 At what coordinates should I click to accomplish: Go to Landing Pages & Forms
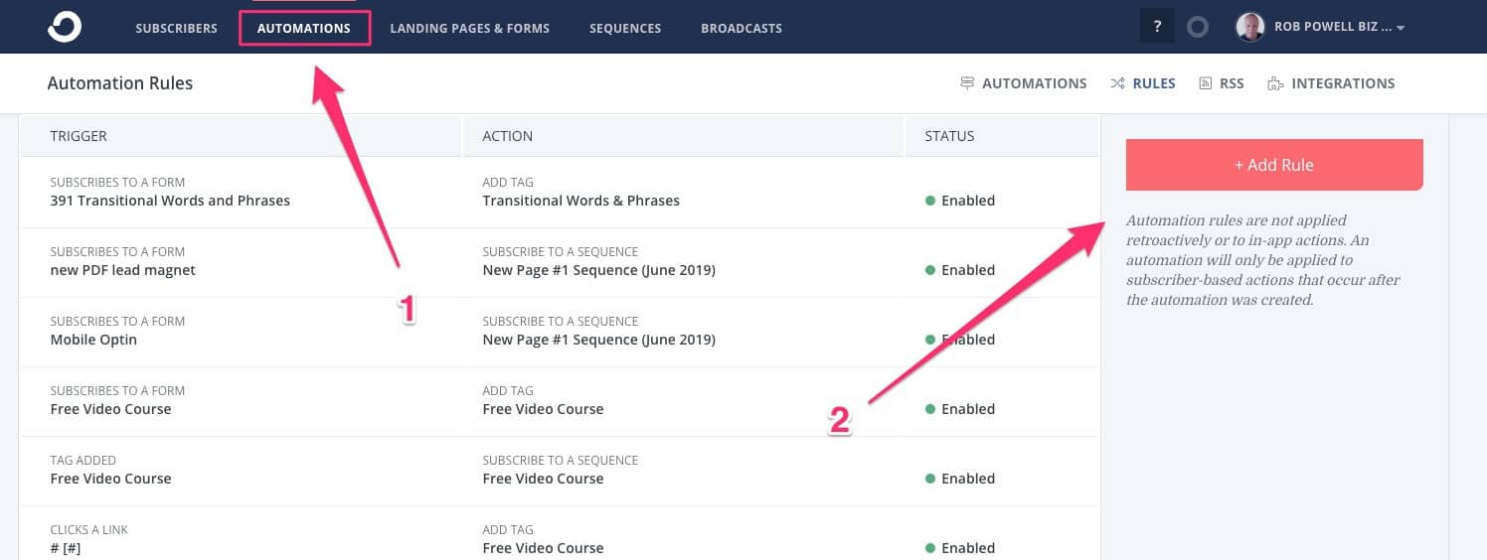[469, 28]
